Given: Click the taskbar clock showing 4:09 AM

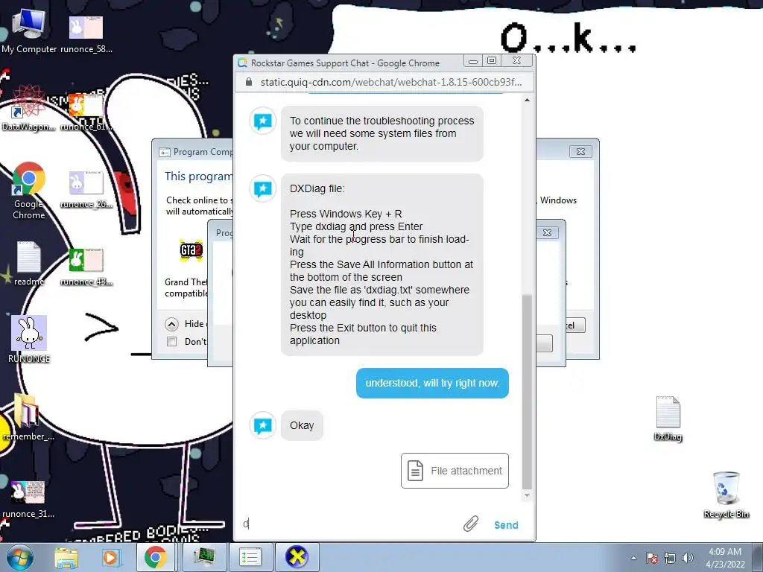Looking at the screenshot, I should pos(725,558).
